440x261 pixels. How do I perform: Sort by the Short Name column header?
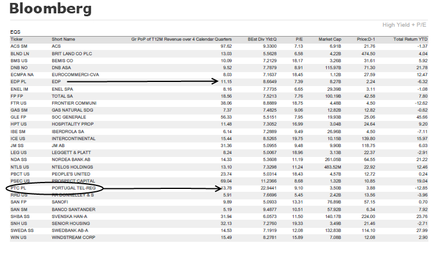(x=63, y=40)
